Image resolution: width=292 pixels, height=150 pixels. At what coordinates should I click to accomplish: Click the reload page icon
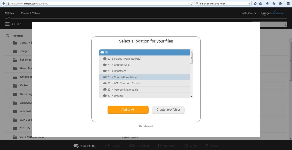click(192, 3)
